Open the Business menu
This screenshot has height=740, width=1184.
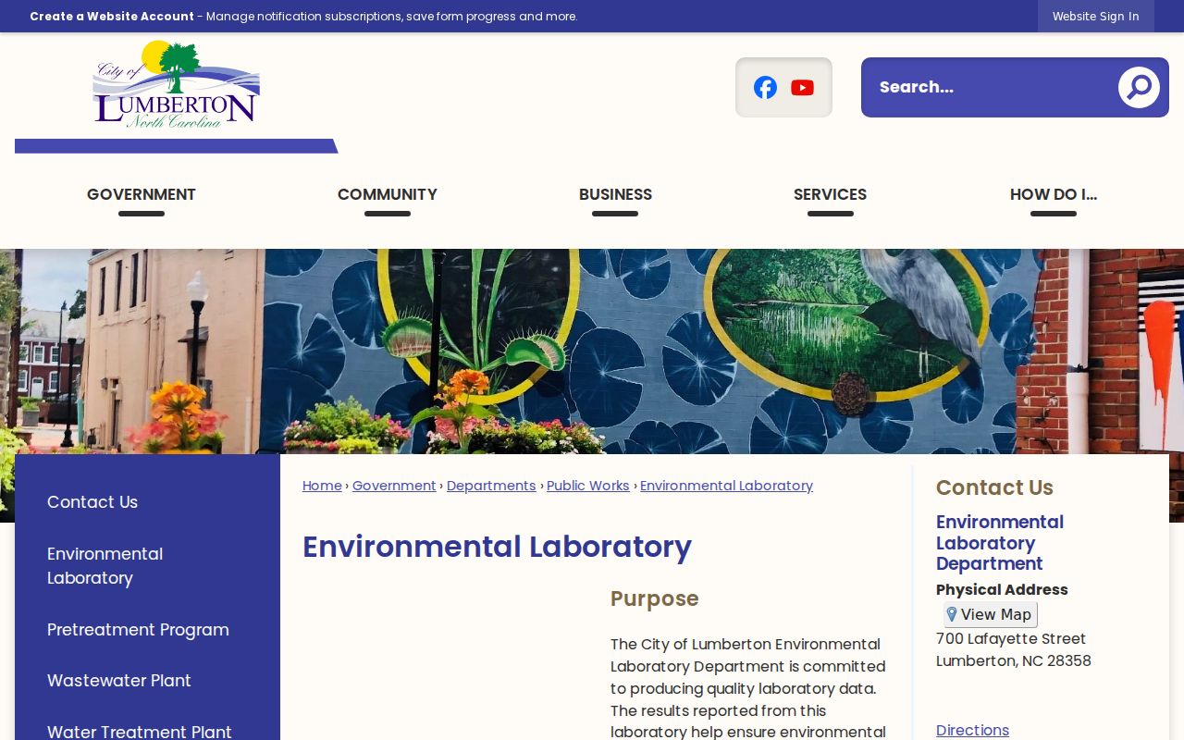pyautogui.click(x=615, y=194)
